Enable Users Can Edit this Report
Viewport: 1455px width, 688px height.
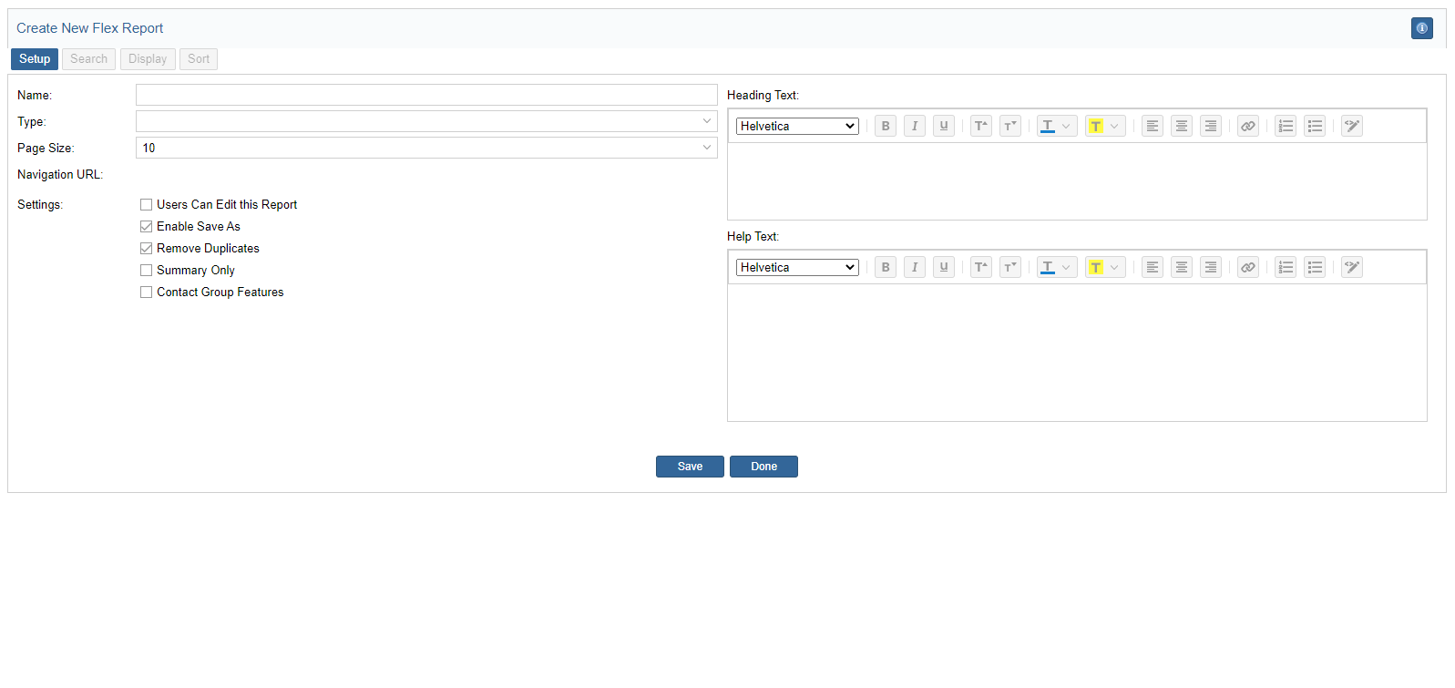tap(146, 205)
